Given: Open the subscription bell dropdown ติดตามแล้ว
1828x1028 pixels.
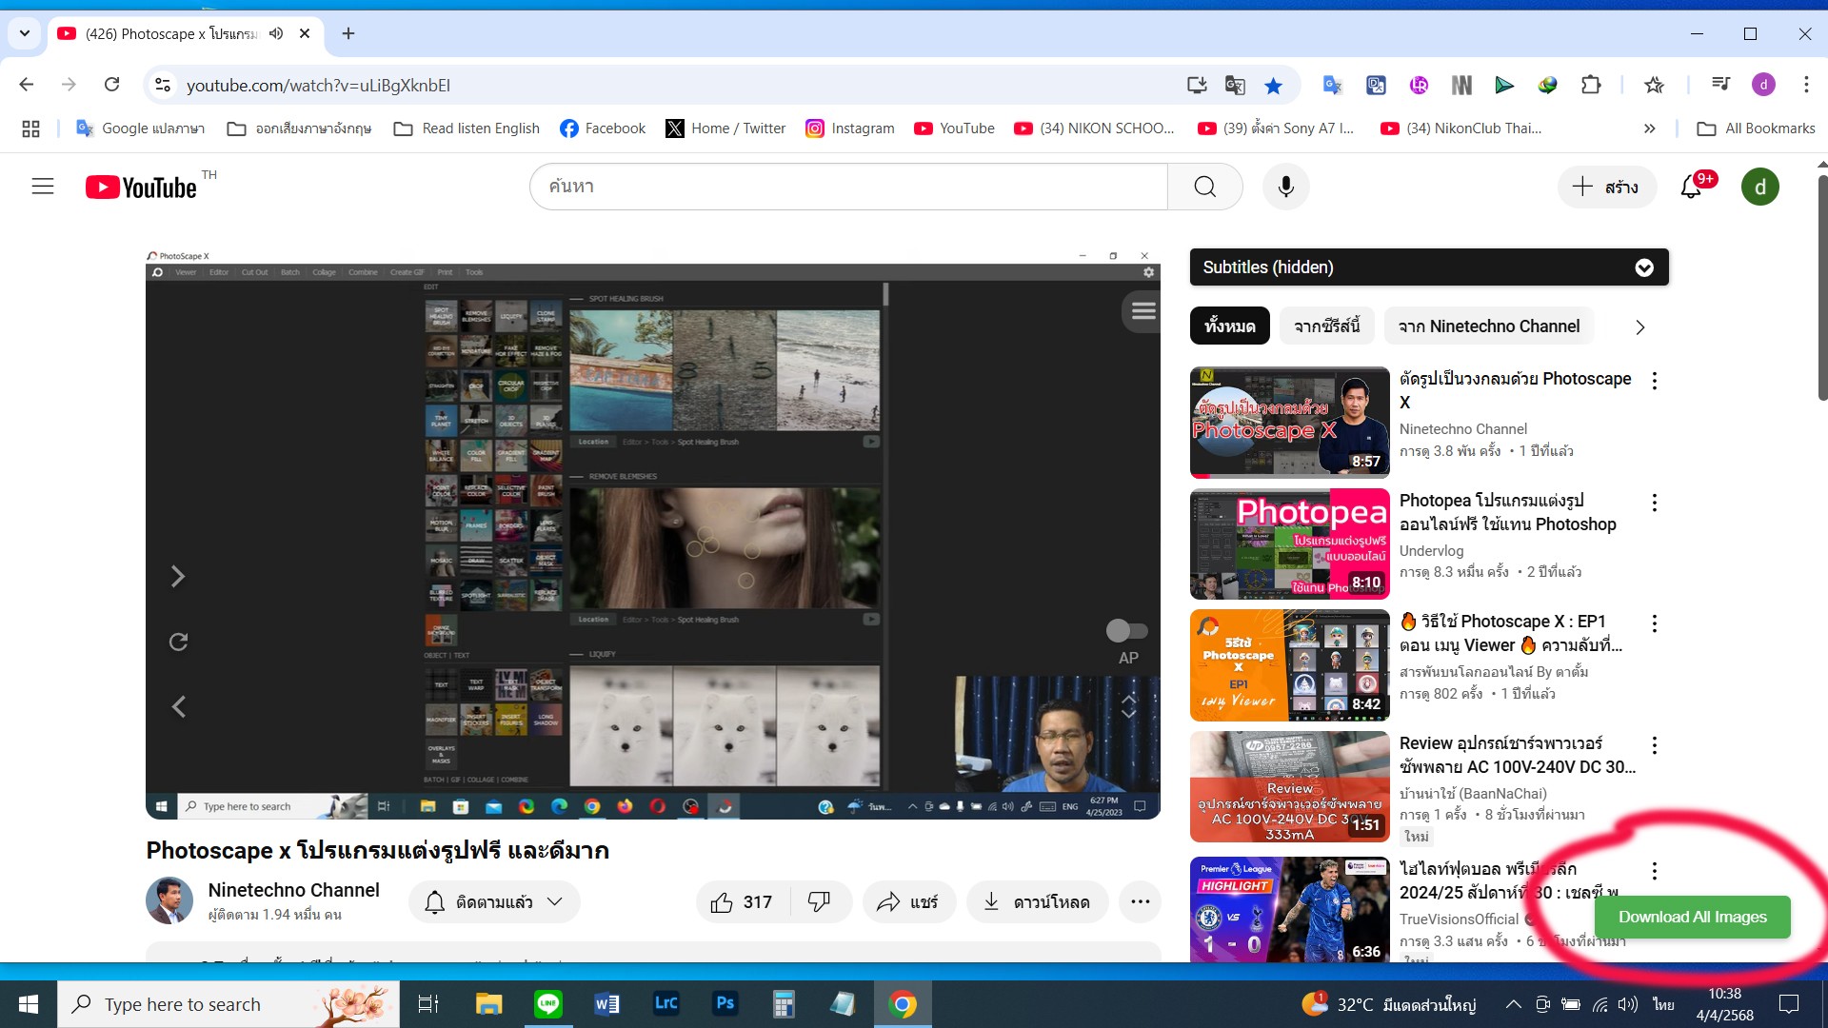Looking at the screenshot, I should pos(494,901).
